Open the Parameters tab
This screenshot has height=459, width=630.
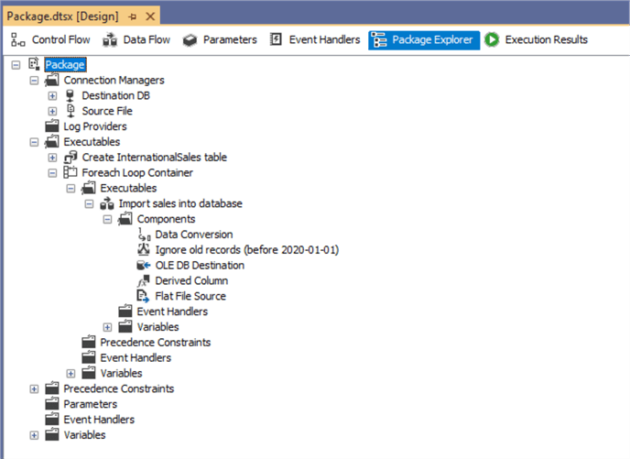tap(220, 39)
